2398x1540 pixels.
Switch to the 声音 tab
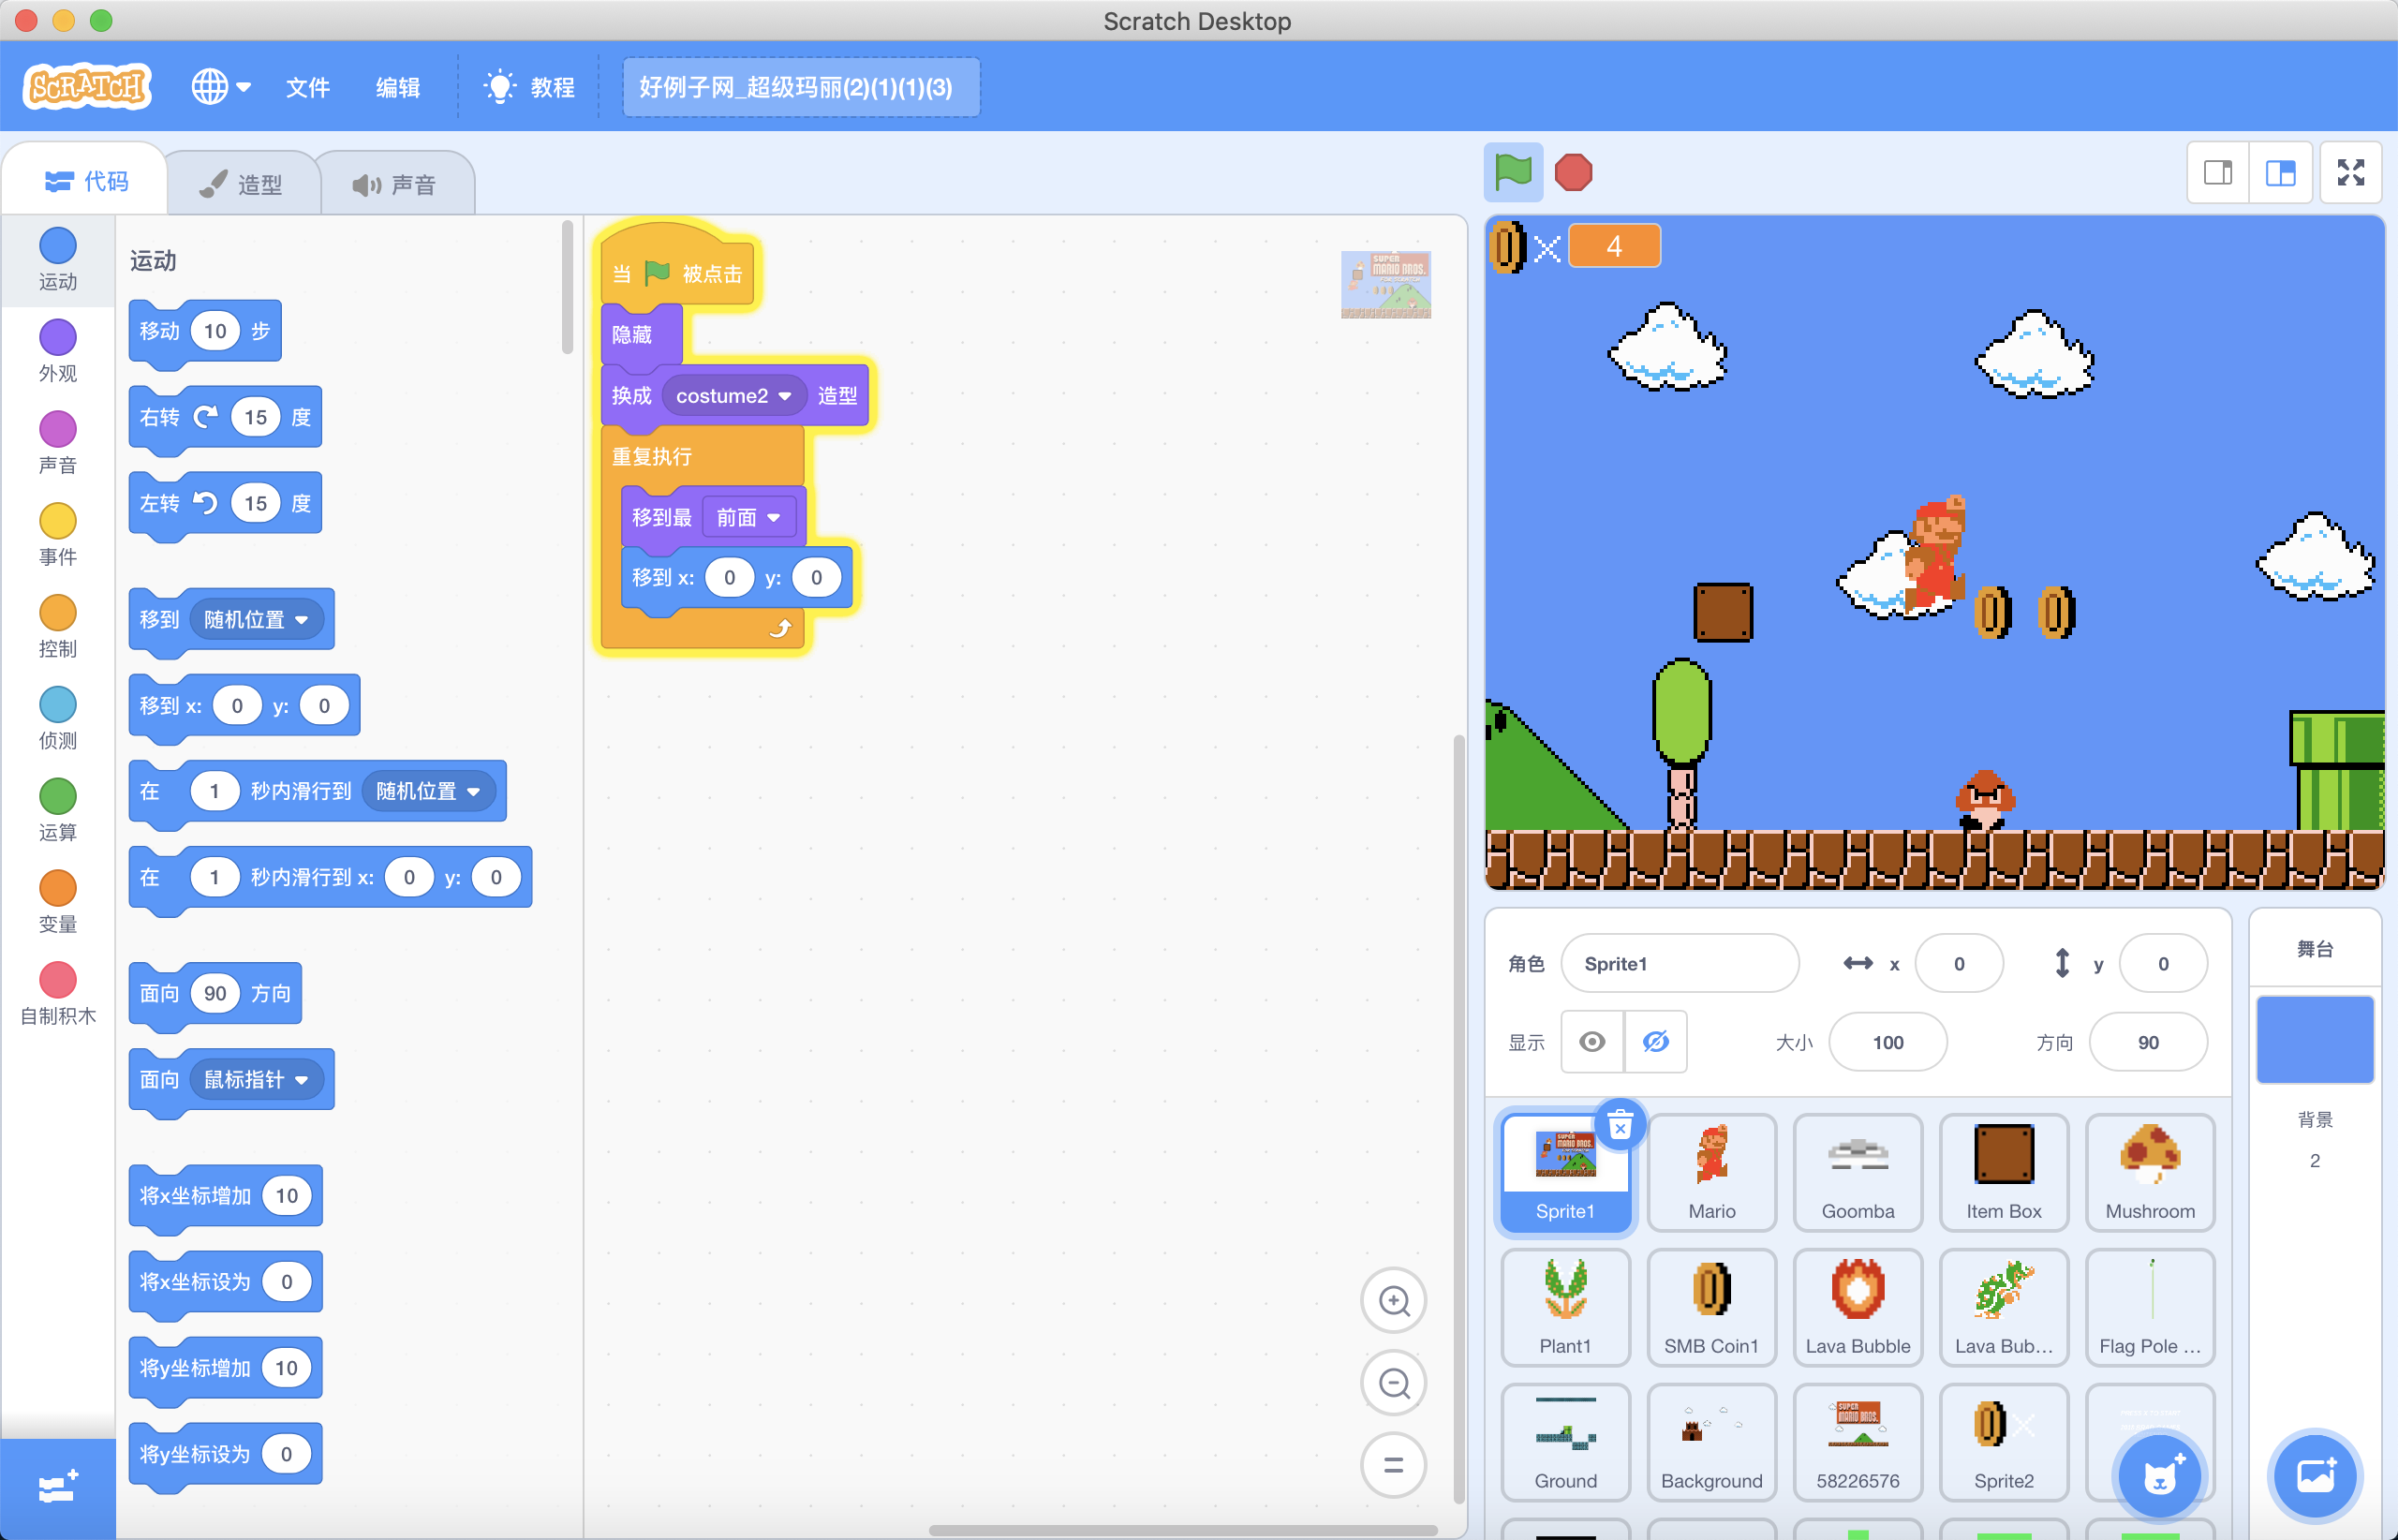[395, 184]
